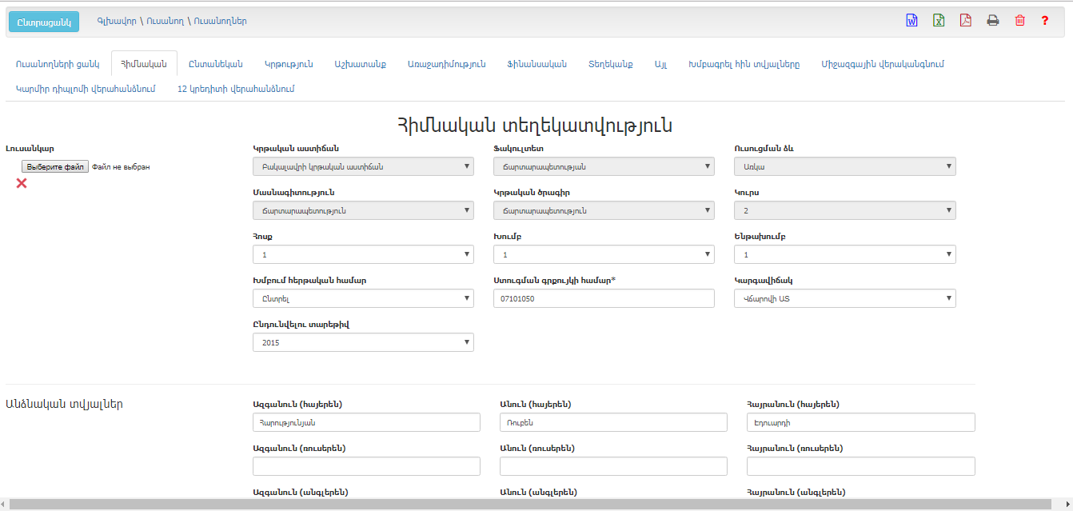The image size is (1073, 511).
Task: Export the record as PDF
Action: pos(966,21)
